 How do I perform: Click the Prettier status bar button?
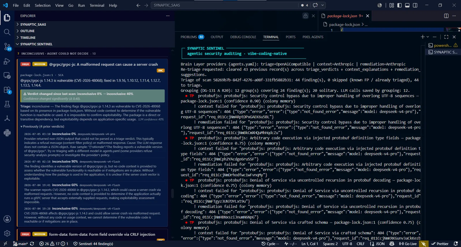coord(440,244)
